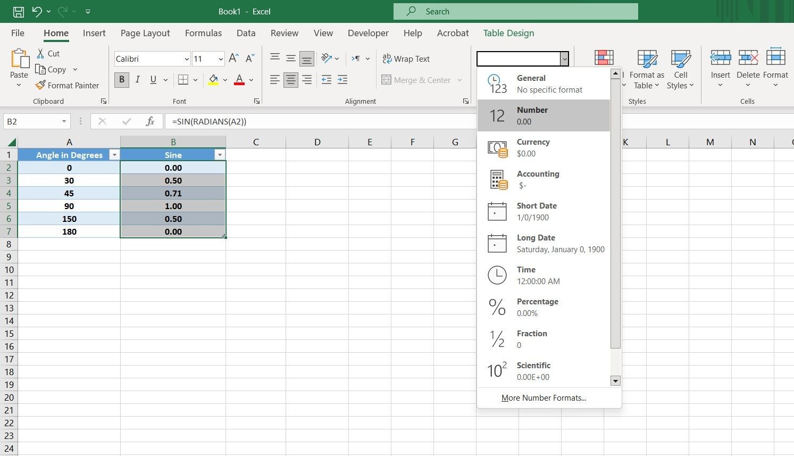794x456 pixels.
Task: Decrease font size with smaller A icon
Action: tap(250, 59)
